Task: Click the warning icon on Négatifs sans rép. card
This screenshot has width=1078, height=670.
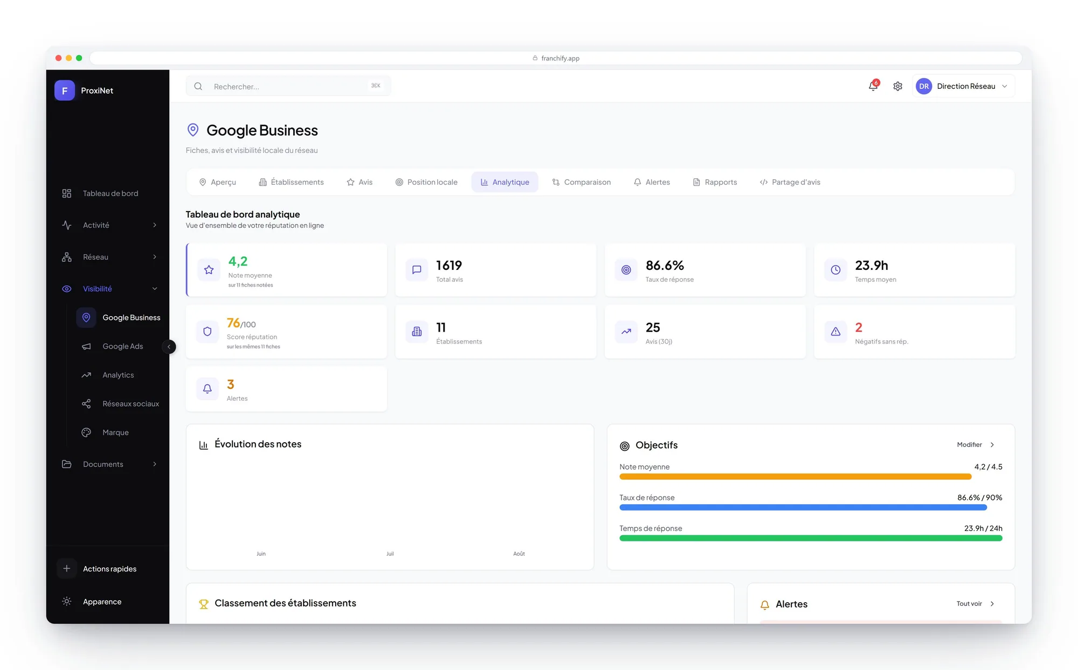Action: tap(835, 332)
